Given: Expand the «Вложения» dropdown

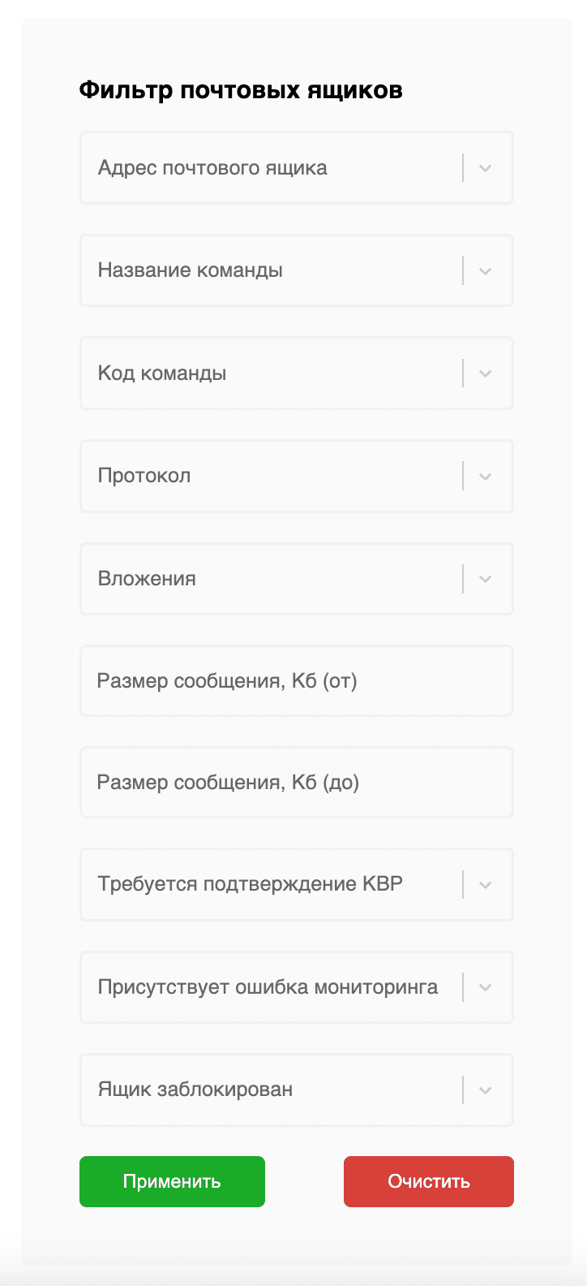Looking at the screenshot, I should [x=296, y=579].
